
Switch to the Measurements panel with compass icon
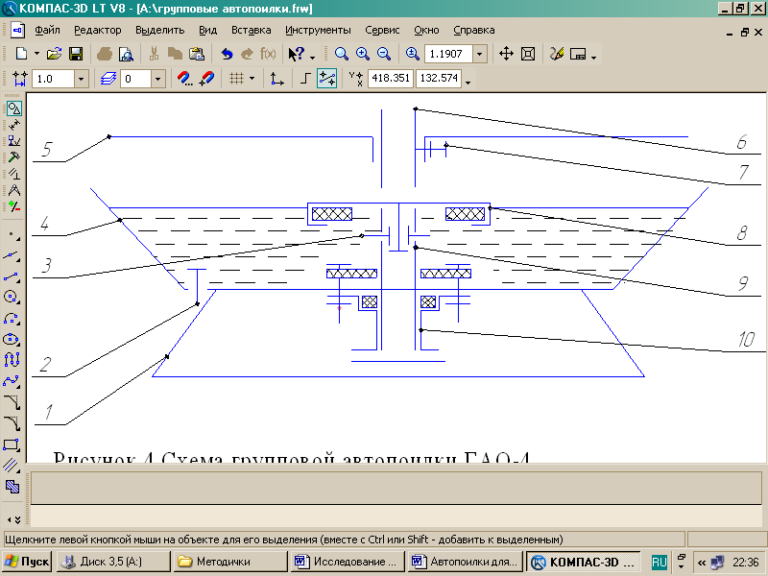13,190
